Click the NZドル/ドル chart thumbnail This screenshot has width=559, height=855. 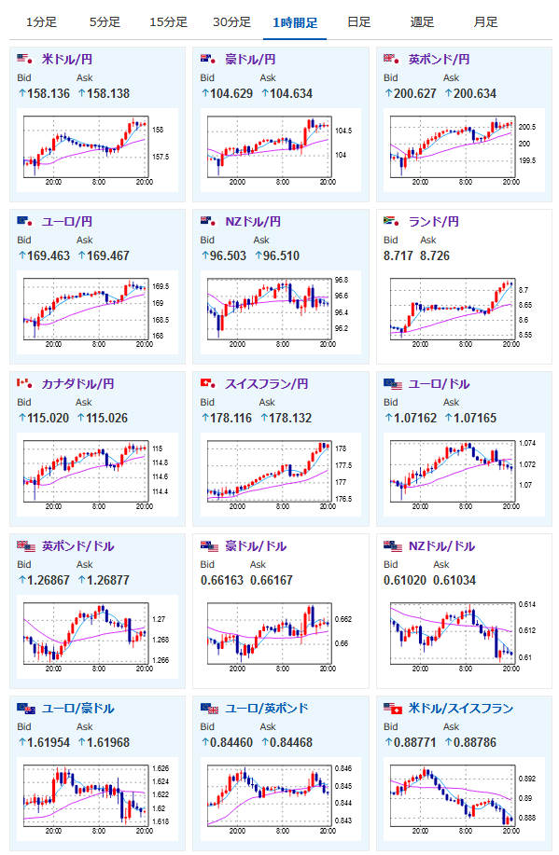(464, 637)
